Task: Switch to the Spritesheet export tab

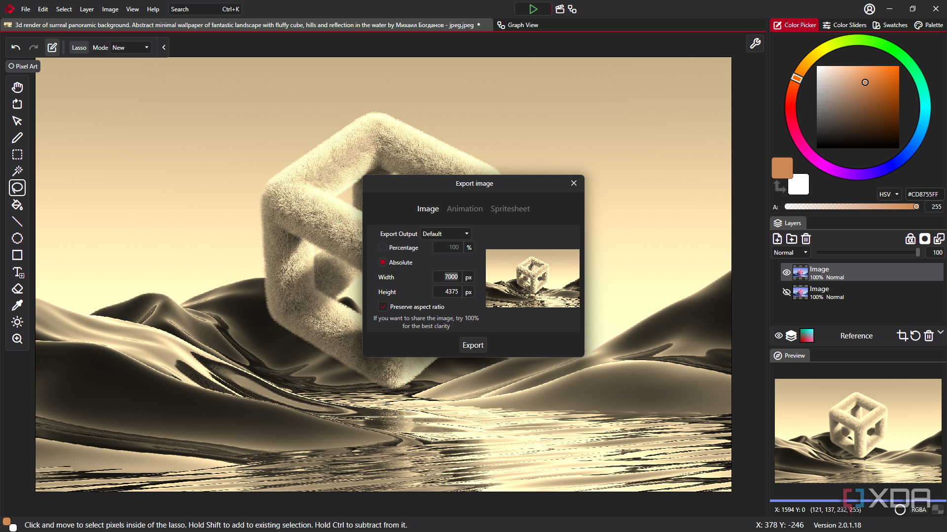Action: [510, 208]
